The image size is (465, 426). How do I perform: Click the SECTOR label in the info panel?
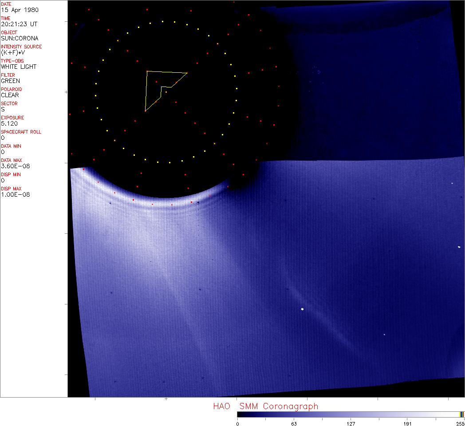pyautogui.click(x=9, y=103)
